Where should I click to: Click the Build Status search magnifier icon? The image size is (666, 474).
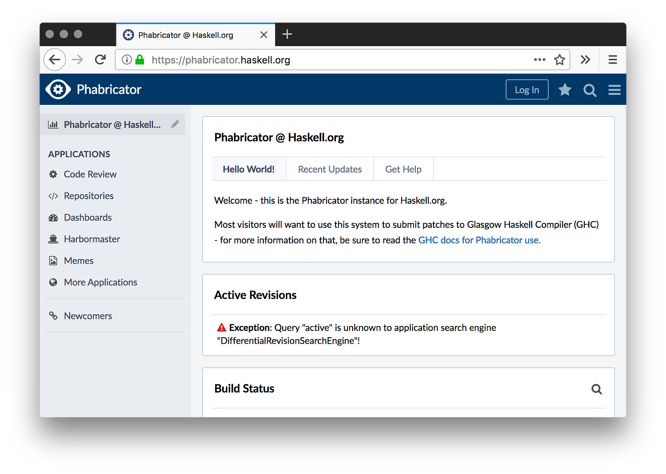(x=596, y=389)
